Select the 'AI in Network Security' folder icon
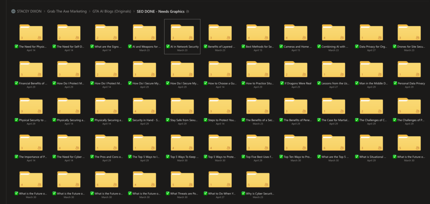 182,33
